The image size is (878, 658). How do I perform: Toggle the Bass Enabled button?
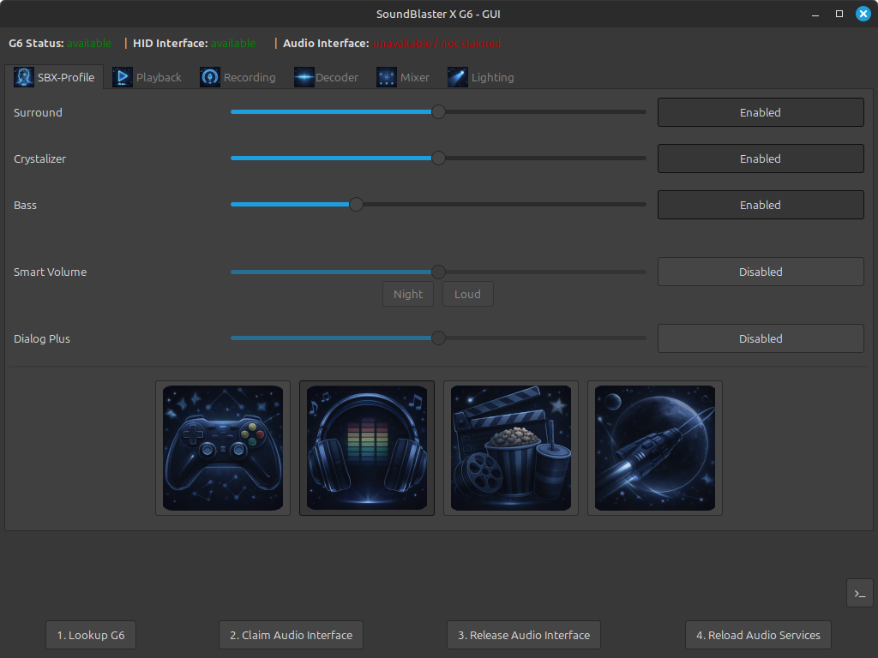[x=761, y=205]
